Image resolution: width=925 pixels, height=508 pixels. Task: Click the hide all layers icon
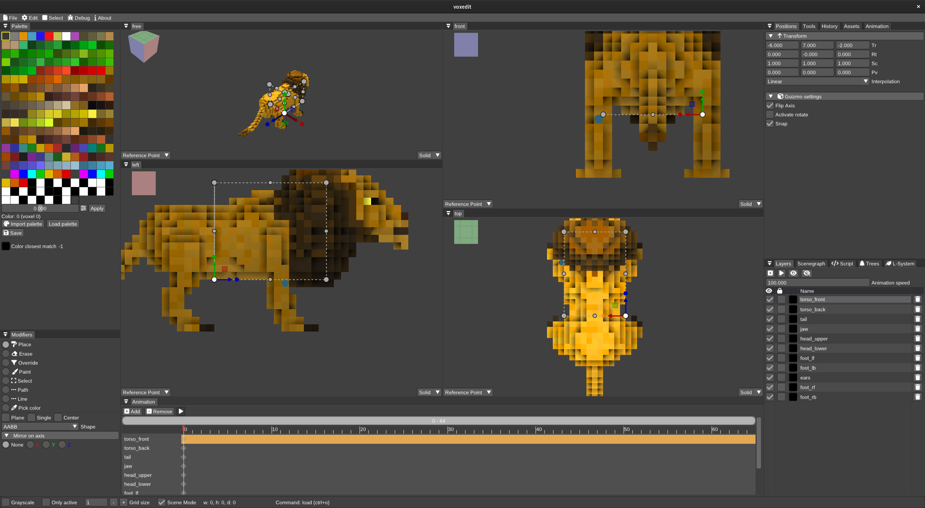click(x=807, y=273)
